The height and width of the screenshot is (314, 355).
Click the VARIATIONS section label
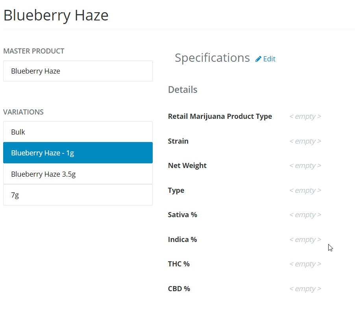pos(23,112)
